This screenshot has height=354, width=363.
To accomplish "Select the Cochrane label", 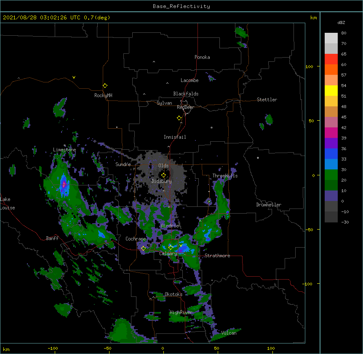I will click(x=136, y=239).
